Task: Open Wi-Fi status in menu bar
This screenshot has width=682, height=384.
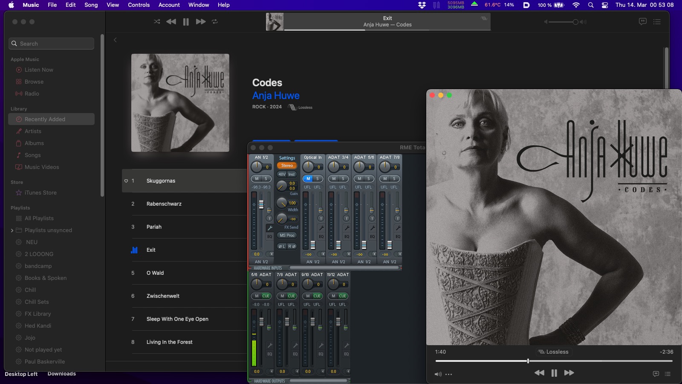Action: coord(576,5)
